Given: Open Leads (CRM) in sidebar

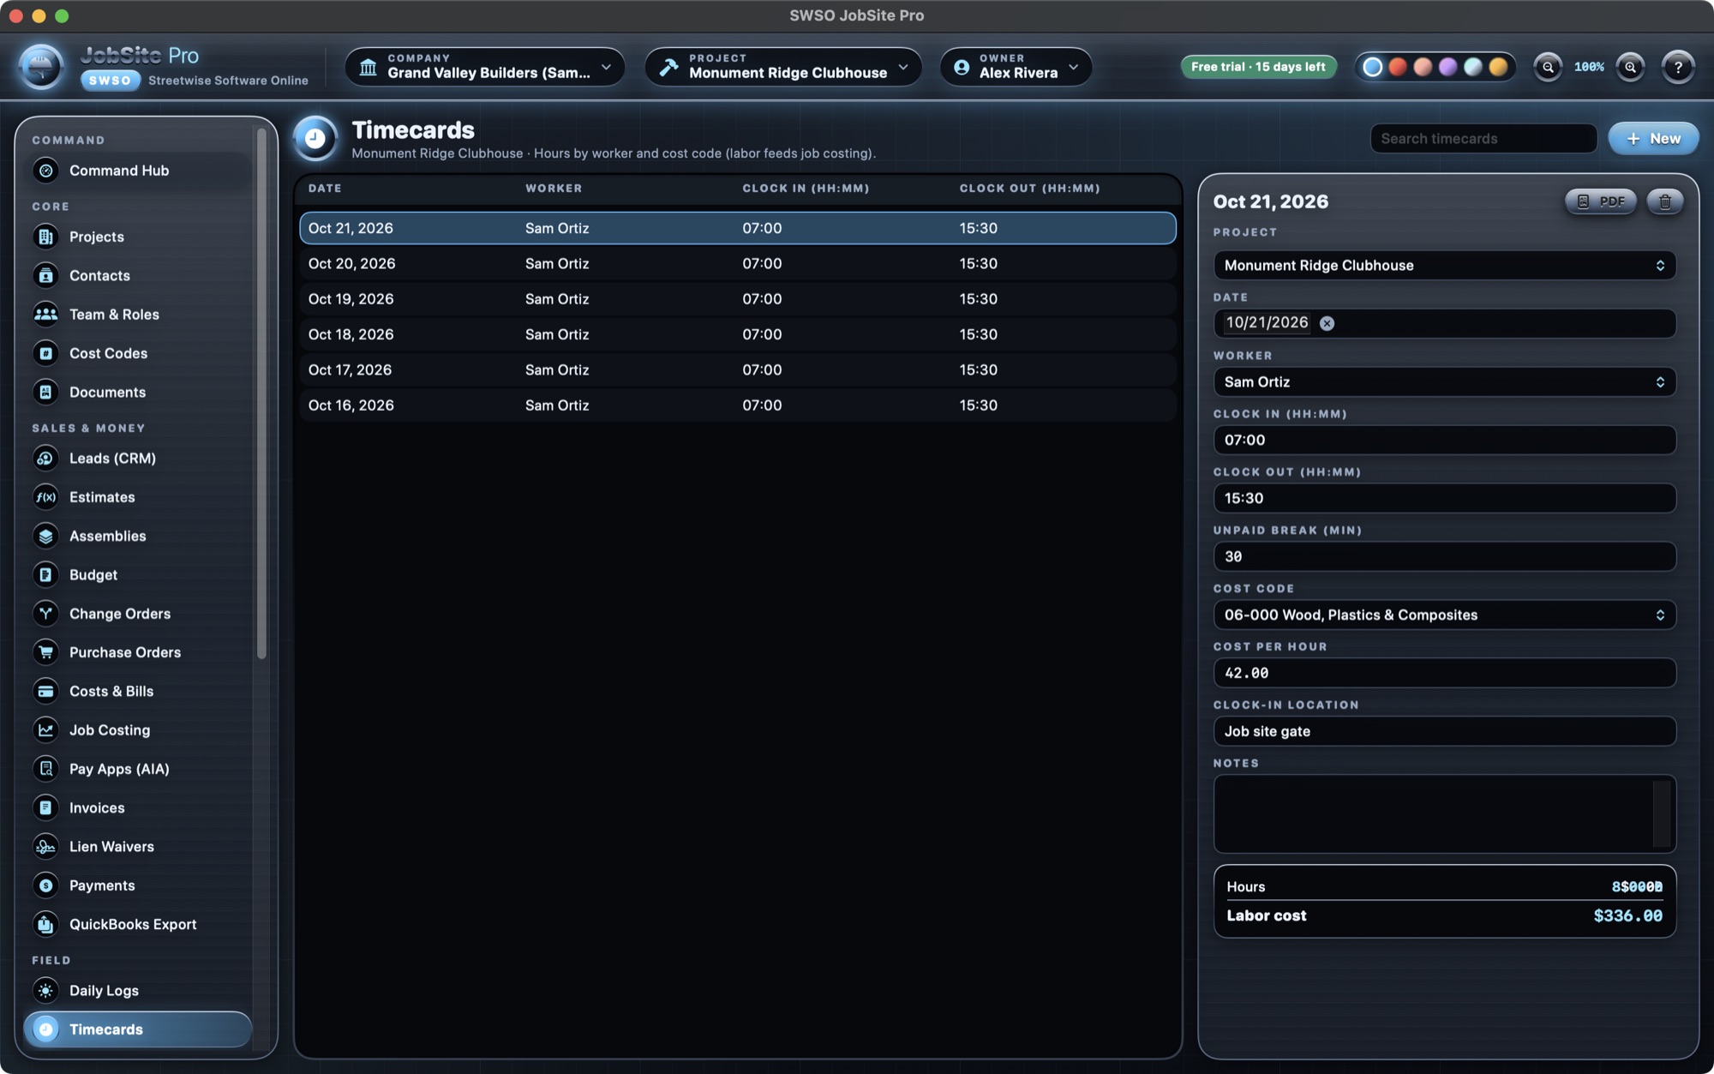Looking at the screenshot, I should (x=137, y=459).
